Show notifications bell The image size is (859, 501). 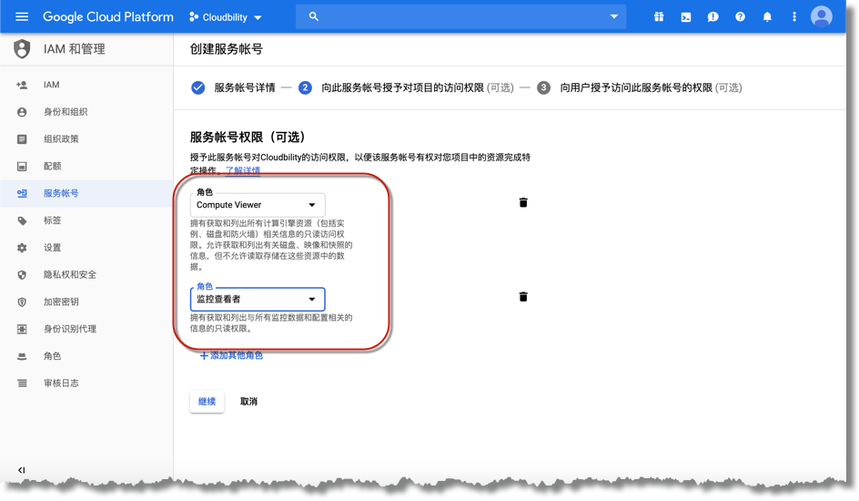point(767,17)
